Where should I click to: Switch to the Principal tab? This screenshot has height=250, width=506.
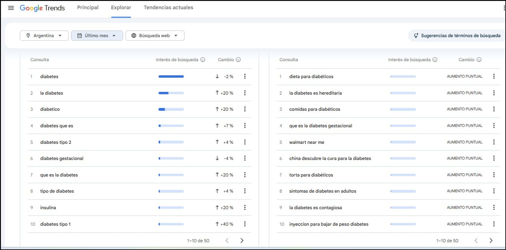[x=88, y=7]
